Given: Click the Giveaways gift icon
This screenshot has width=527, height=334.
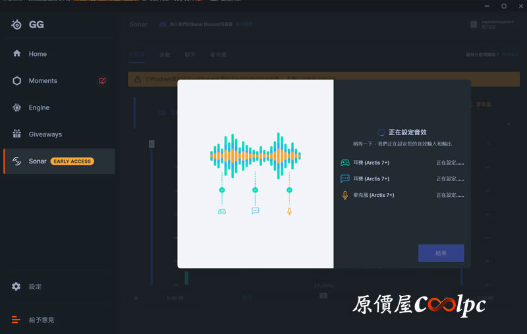Looking at the screenshot, I should point(16,134).
